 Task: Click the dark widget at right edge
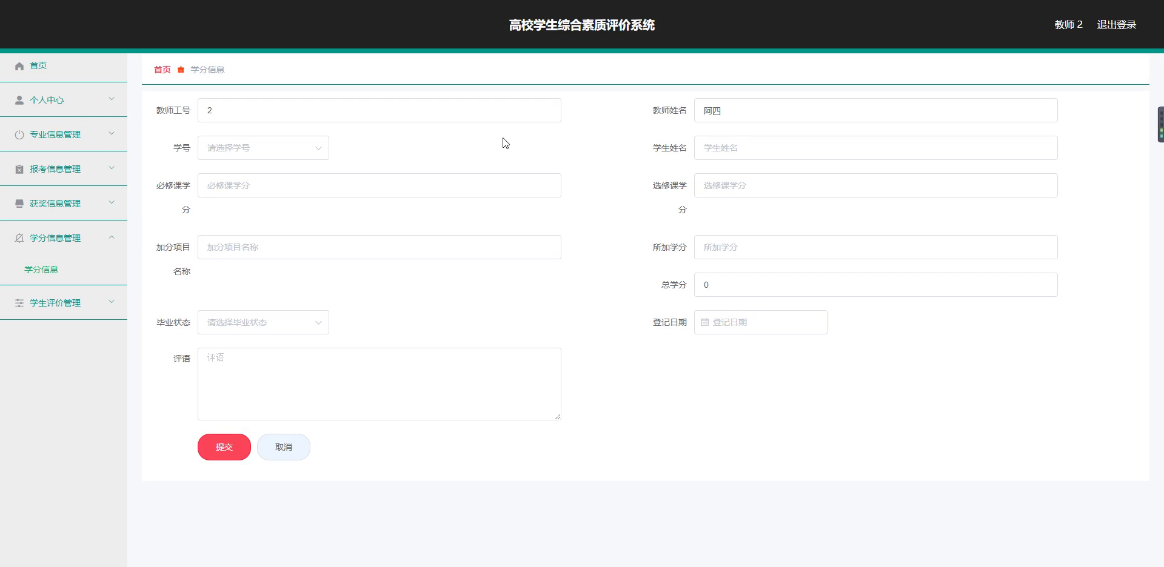click(1160, 124)
